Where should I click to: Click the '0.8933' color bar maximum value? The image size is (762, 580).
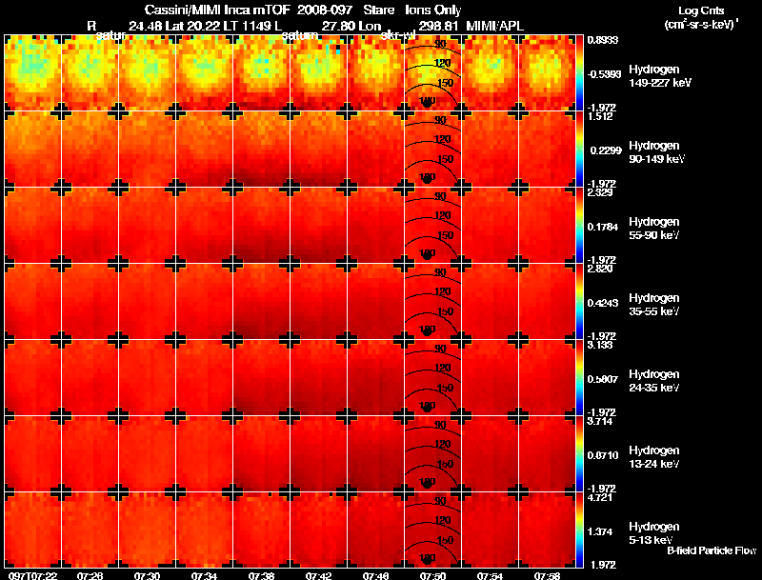(603, 40)
